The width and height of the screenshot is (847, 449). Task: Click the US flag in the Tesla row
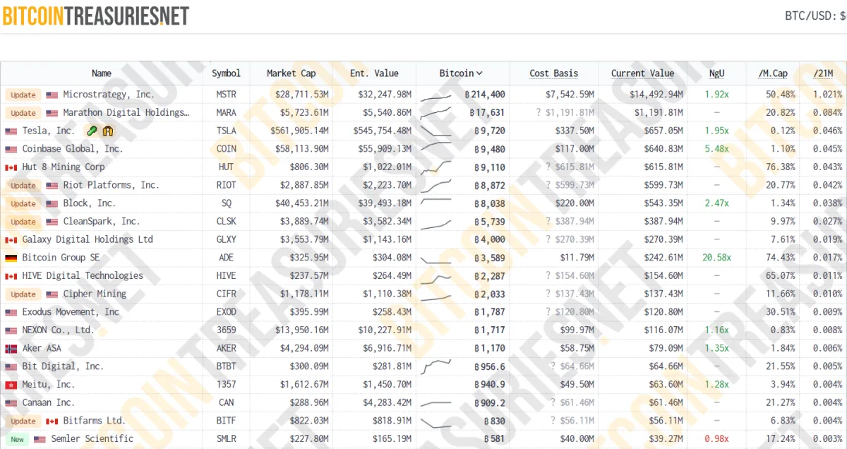[11, 131]
